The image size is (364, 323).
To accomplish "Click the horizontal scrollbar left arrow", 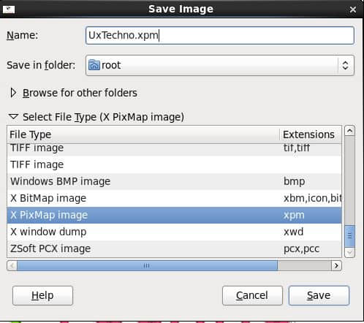I will click(12, 265).
